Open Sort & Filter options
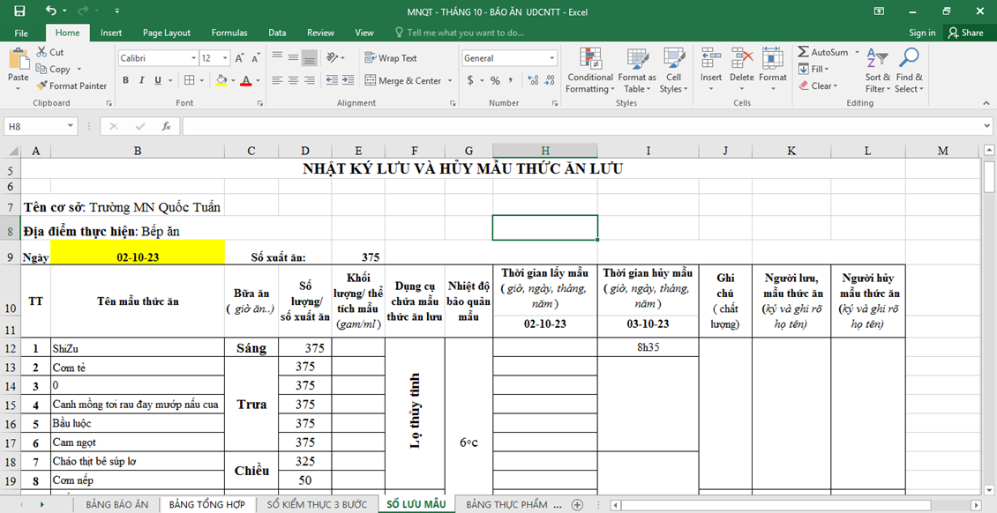Screen dimensions: 997x513 pos(878,71)
